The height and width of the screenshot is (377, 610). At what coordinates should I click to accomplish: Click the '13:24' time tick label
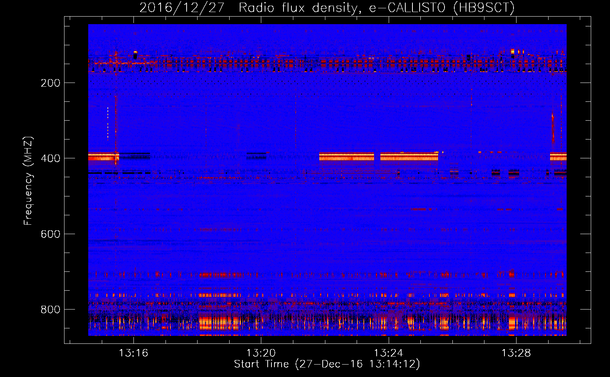pyautogui.click(x=388, y=353)
